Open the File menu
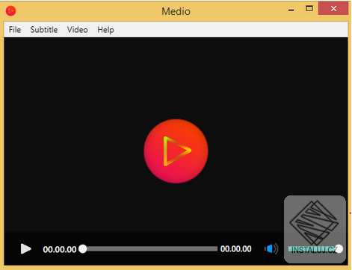Viewport: 352px width, 270px height. (15, 30)
